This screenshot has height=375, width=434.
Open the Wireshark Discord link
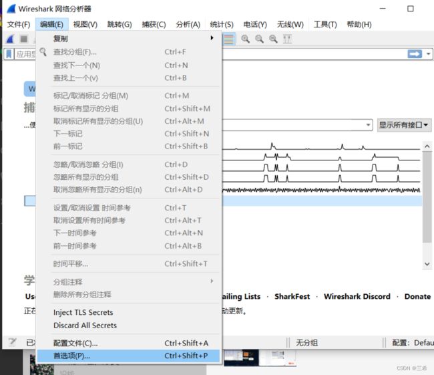pyautogui.click(x=357, y=297)
